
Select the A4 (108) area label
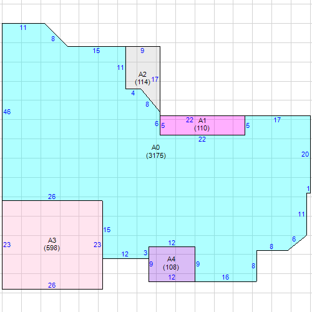pos(171,263)
